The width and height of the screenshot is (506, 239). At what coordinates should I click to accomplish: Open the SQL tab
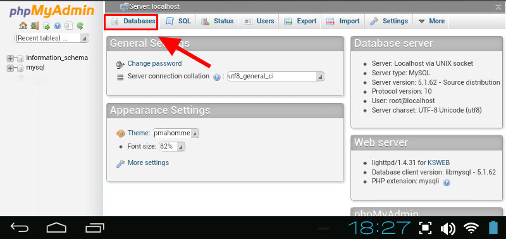178,21
